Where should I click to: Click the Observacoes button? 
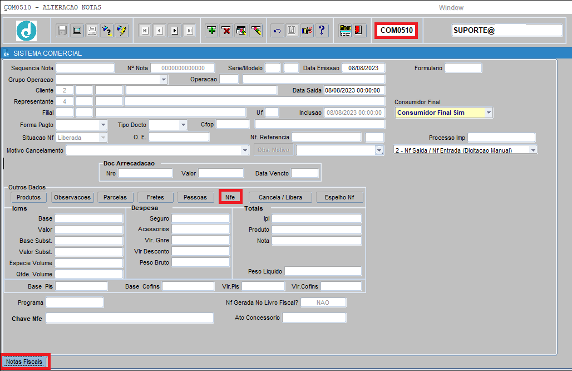(x=72, y=197)
